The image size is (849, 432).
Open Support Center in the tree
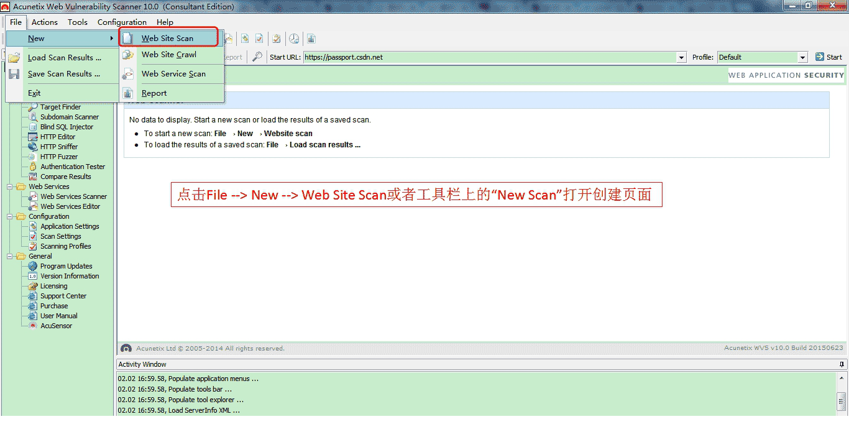(63, 296)
